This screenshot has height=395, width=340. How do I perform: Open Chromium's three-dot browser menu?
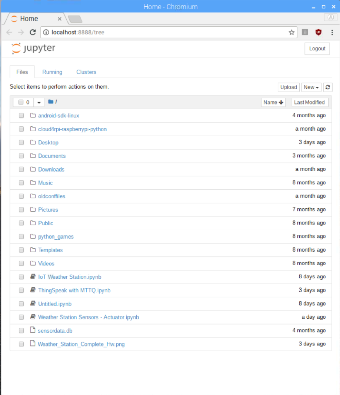332,32
